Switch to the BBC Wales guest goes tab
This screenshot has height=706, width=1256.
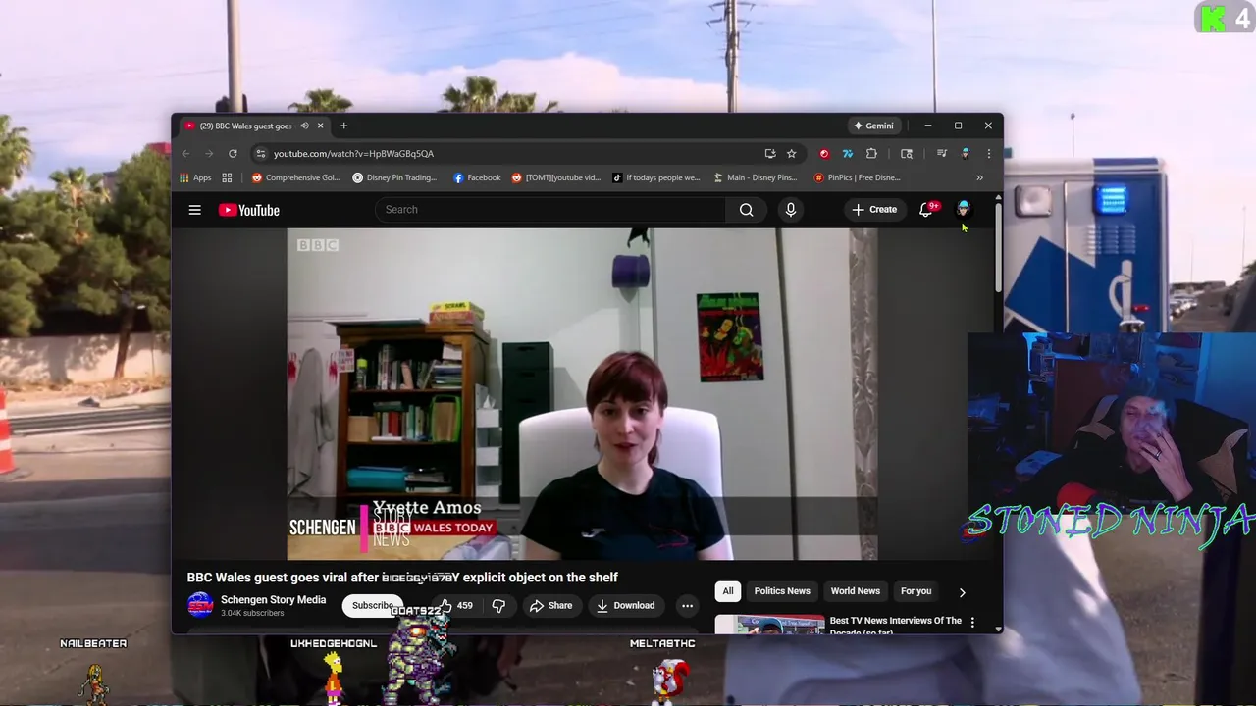click(245, 126)
